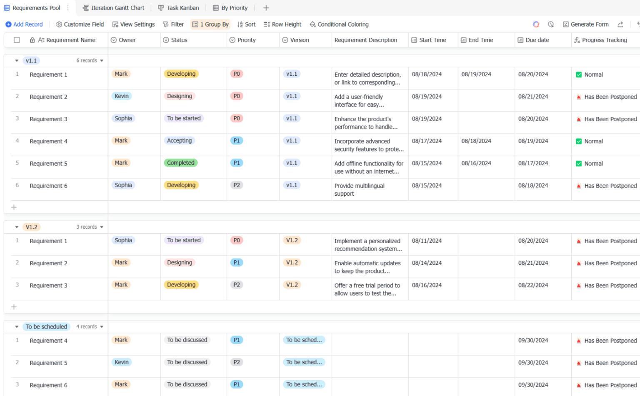Add a new view with plus icon

pos(266,8)
